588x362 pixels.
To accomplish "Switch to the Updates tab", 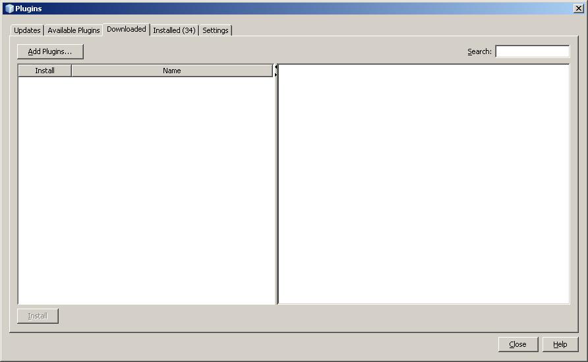I will pos(27,30).
